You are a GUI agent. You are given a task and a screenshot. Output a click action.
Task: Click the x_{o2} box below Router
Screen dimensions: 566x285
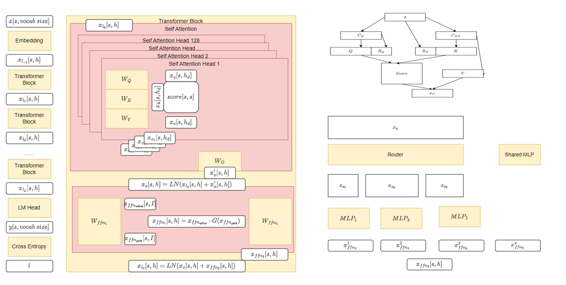tap(392, 186)
